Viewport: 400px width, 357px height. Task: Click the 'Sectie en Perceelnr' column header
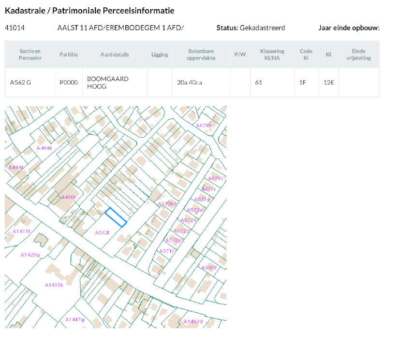(x=30, y=55)
